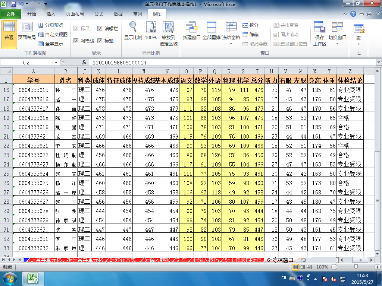Undo the last action
Viewport: 382px width, 286px height.
(x=21, y=4)
